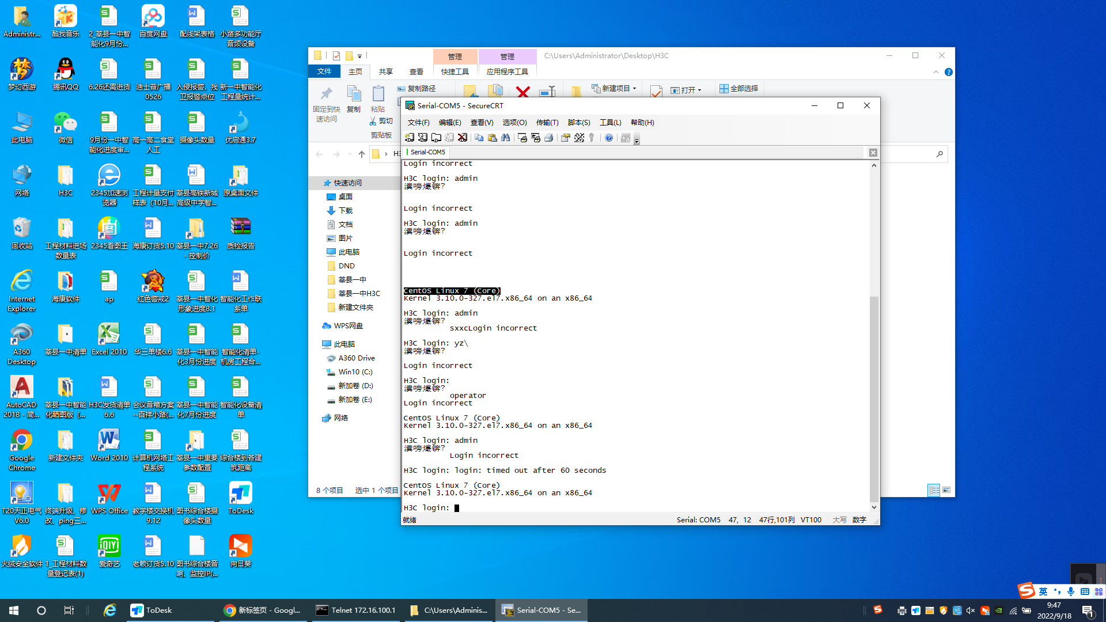Click 全部选择 select all button in ribbon
The height and width of the screenshot is (622, 1106).
pos(738,89)
